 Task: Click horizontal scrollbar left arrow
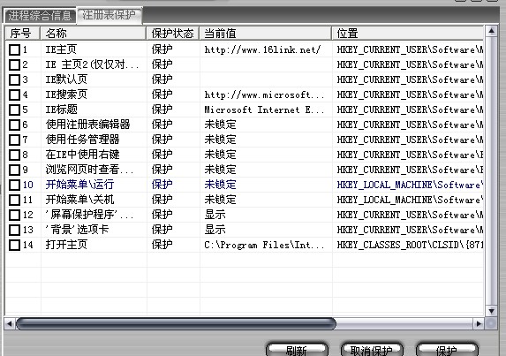[9, 323]
